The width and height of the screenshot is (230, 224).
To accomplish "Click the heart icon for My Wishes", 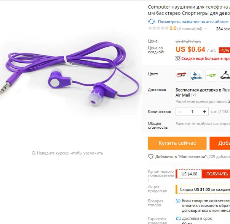I will [151, 156].
